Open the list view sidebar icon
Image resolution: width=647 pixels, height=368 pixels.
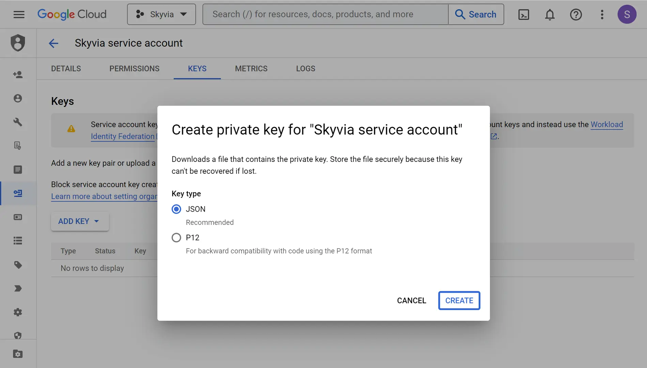click(x=18, y=241)
